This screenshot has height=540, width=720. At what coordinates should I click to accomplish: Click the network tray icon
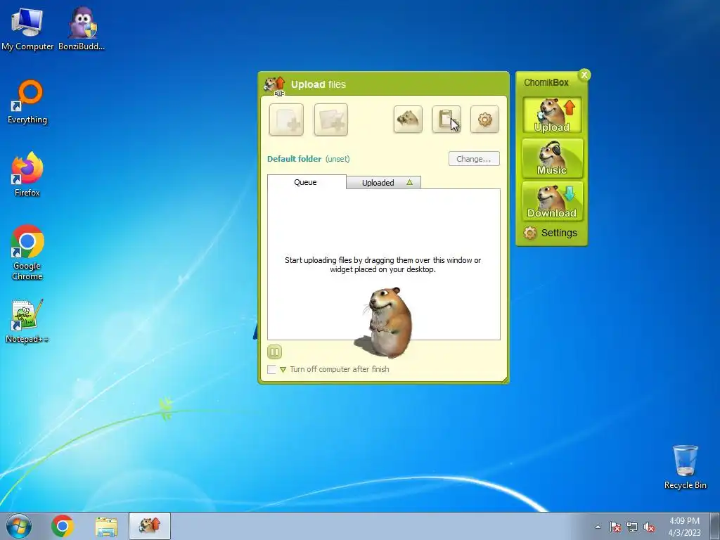632,527
